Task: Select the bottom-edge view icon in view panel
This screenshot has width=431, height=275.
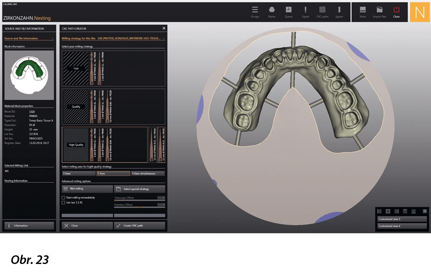Action: [x=414, y=211]
